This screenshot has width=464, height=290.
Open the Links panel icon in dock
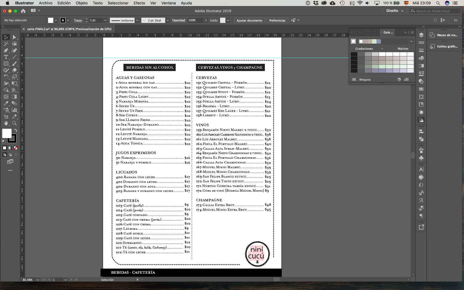pos(421,43)
